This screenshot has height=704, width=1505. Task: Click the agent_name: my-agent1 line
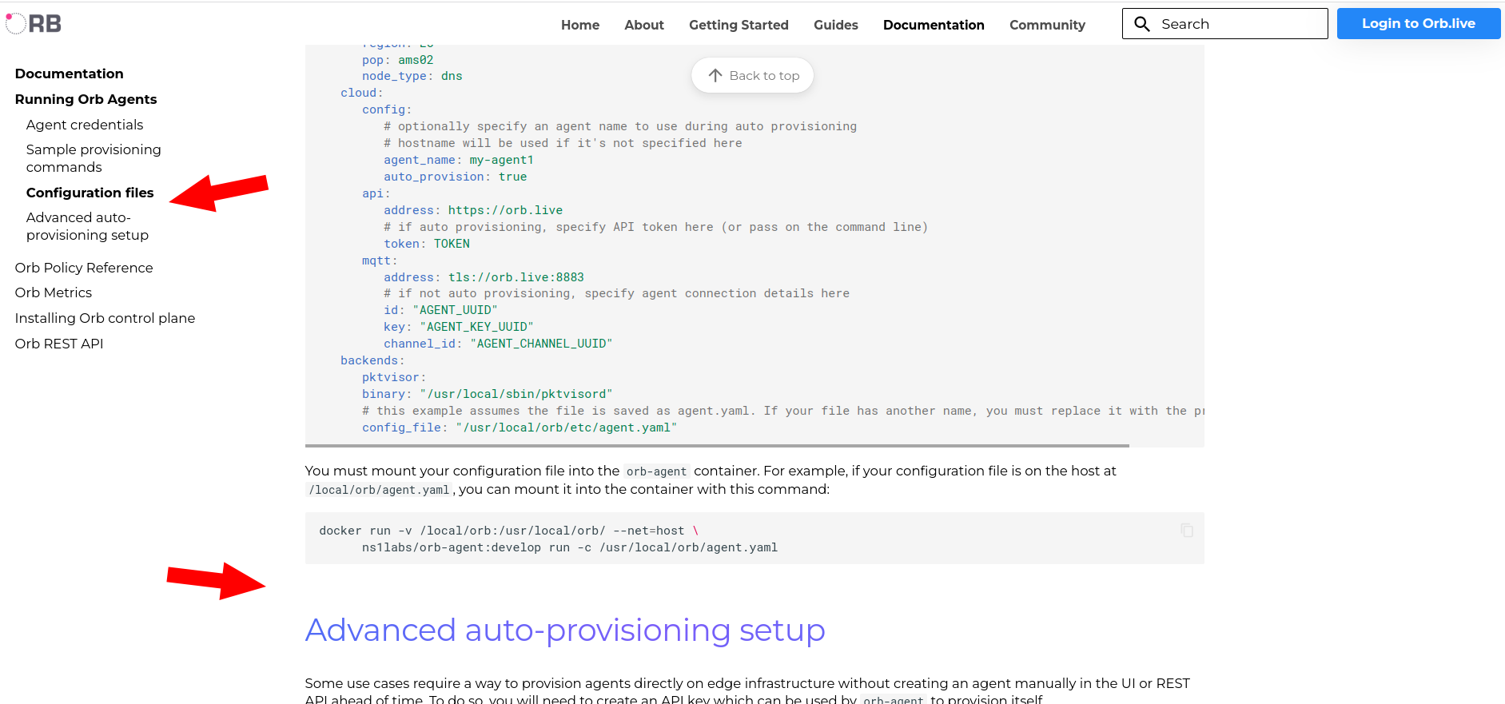pyautogui.click(x=459, y=160)
